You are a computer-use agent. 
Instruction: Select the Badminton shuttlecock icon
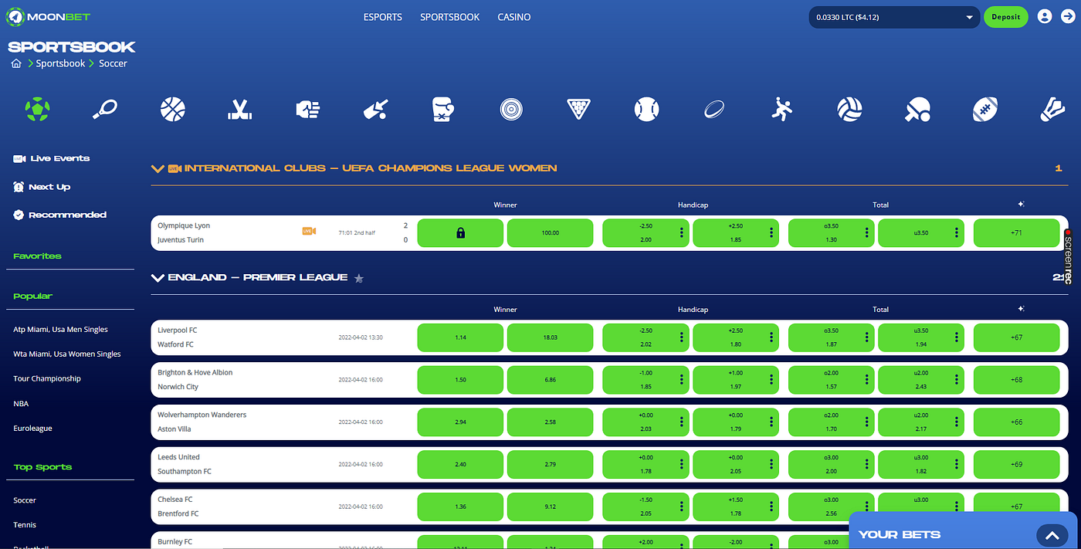tap(1053, 109)
